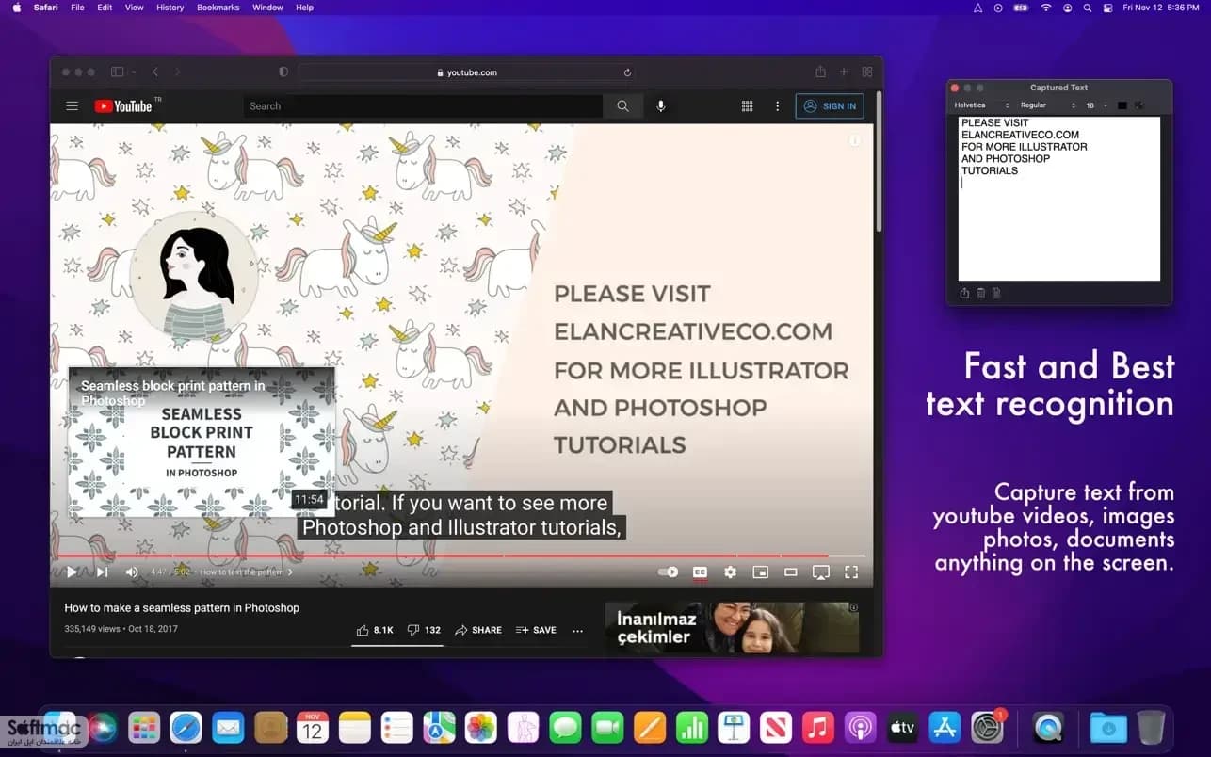Enable miniplayer mode
1211x757 pixels.
tap(760, 572)
